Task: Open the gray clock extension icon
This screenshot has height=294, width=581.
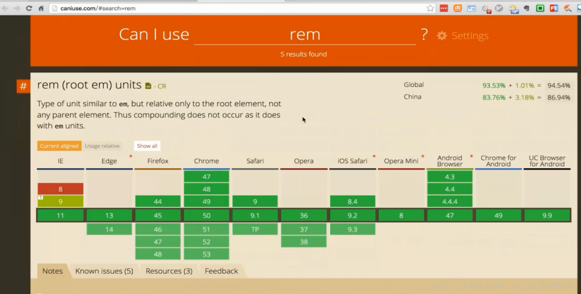Action: click(x=499, y=8)
